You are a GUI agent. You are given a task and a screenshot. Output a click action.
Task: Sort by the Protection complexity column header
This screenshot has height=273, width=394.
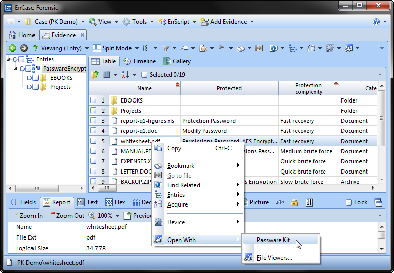coord(309,88)
